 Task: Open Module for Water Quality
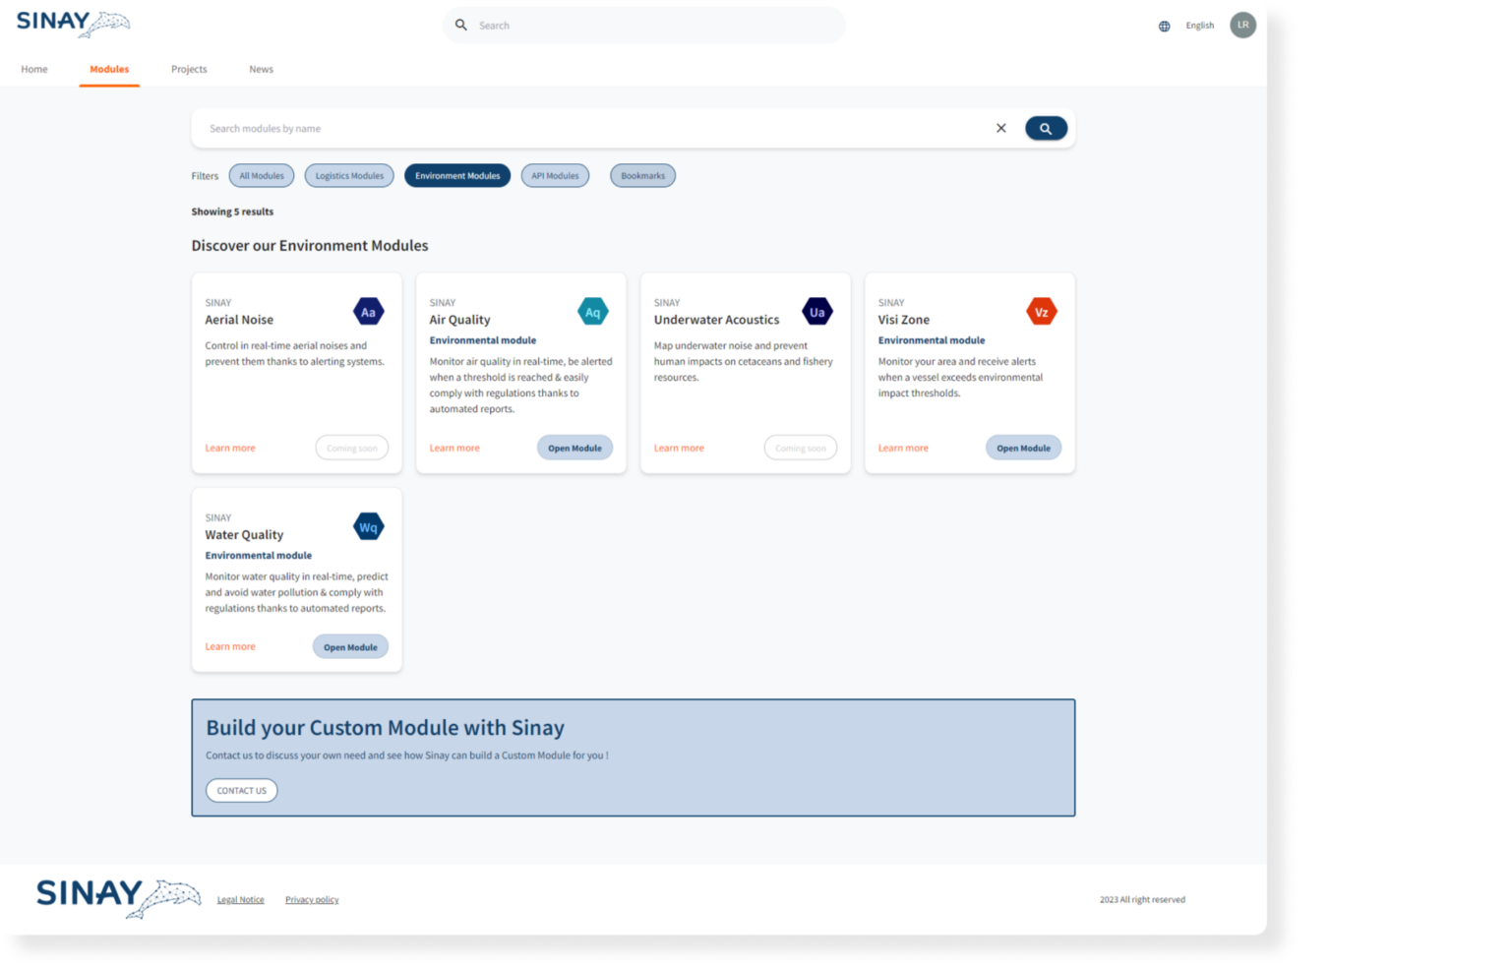(x=350, y=646)
